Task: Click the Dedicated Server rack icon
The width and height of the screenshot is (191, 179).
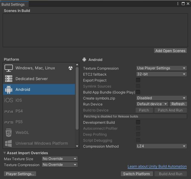Action: [x=9, y=79]
